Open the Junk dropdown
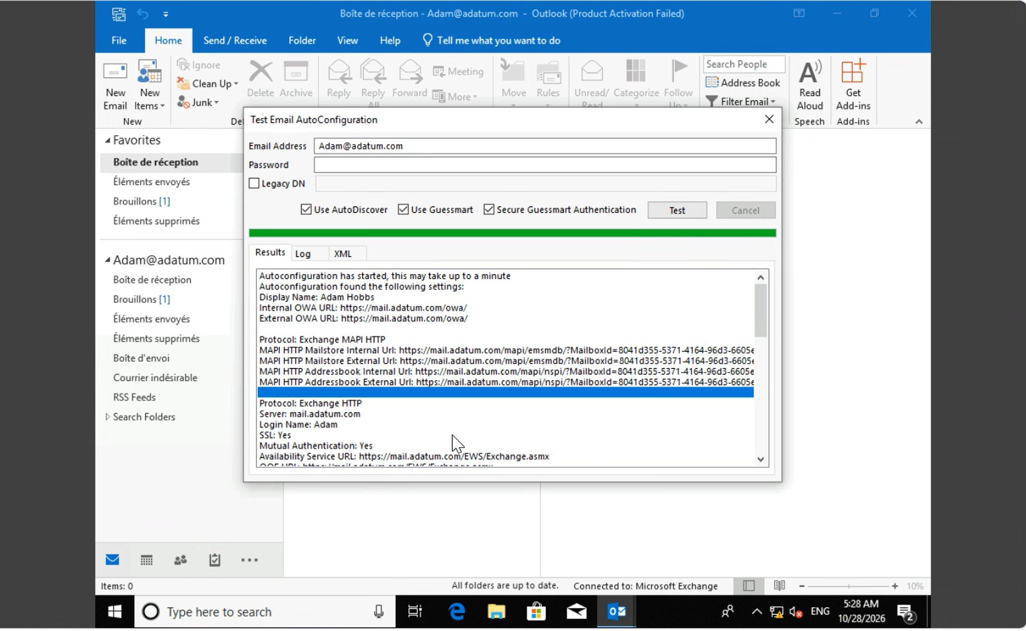The height and width of the screenshot is (631, 1026). (198, 102)
